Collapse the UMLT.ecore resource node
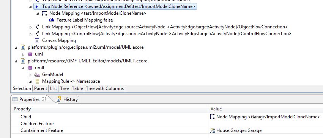Image resolution: width=323 pixels, height=138 pixels. (16, 61)
